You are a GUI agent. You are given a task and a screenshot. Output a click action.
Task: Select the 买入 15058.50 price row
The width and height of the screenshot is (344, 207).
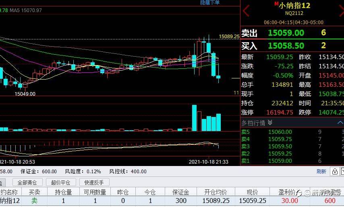pyautogui.click(x=292, y=46)
